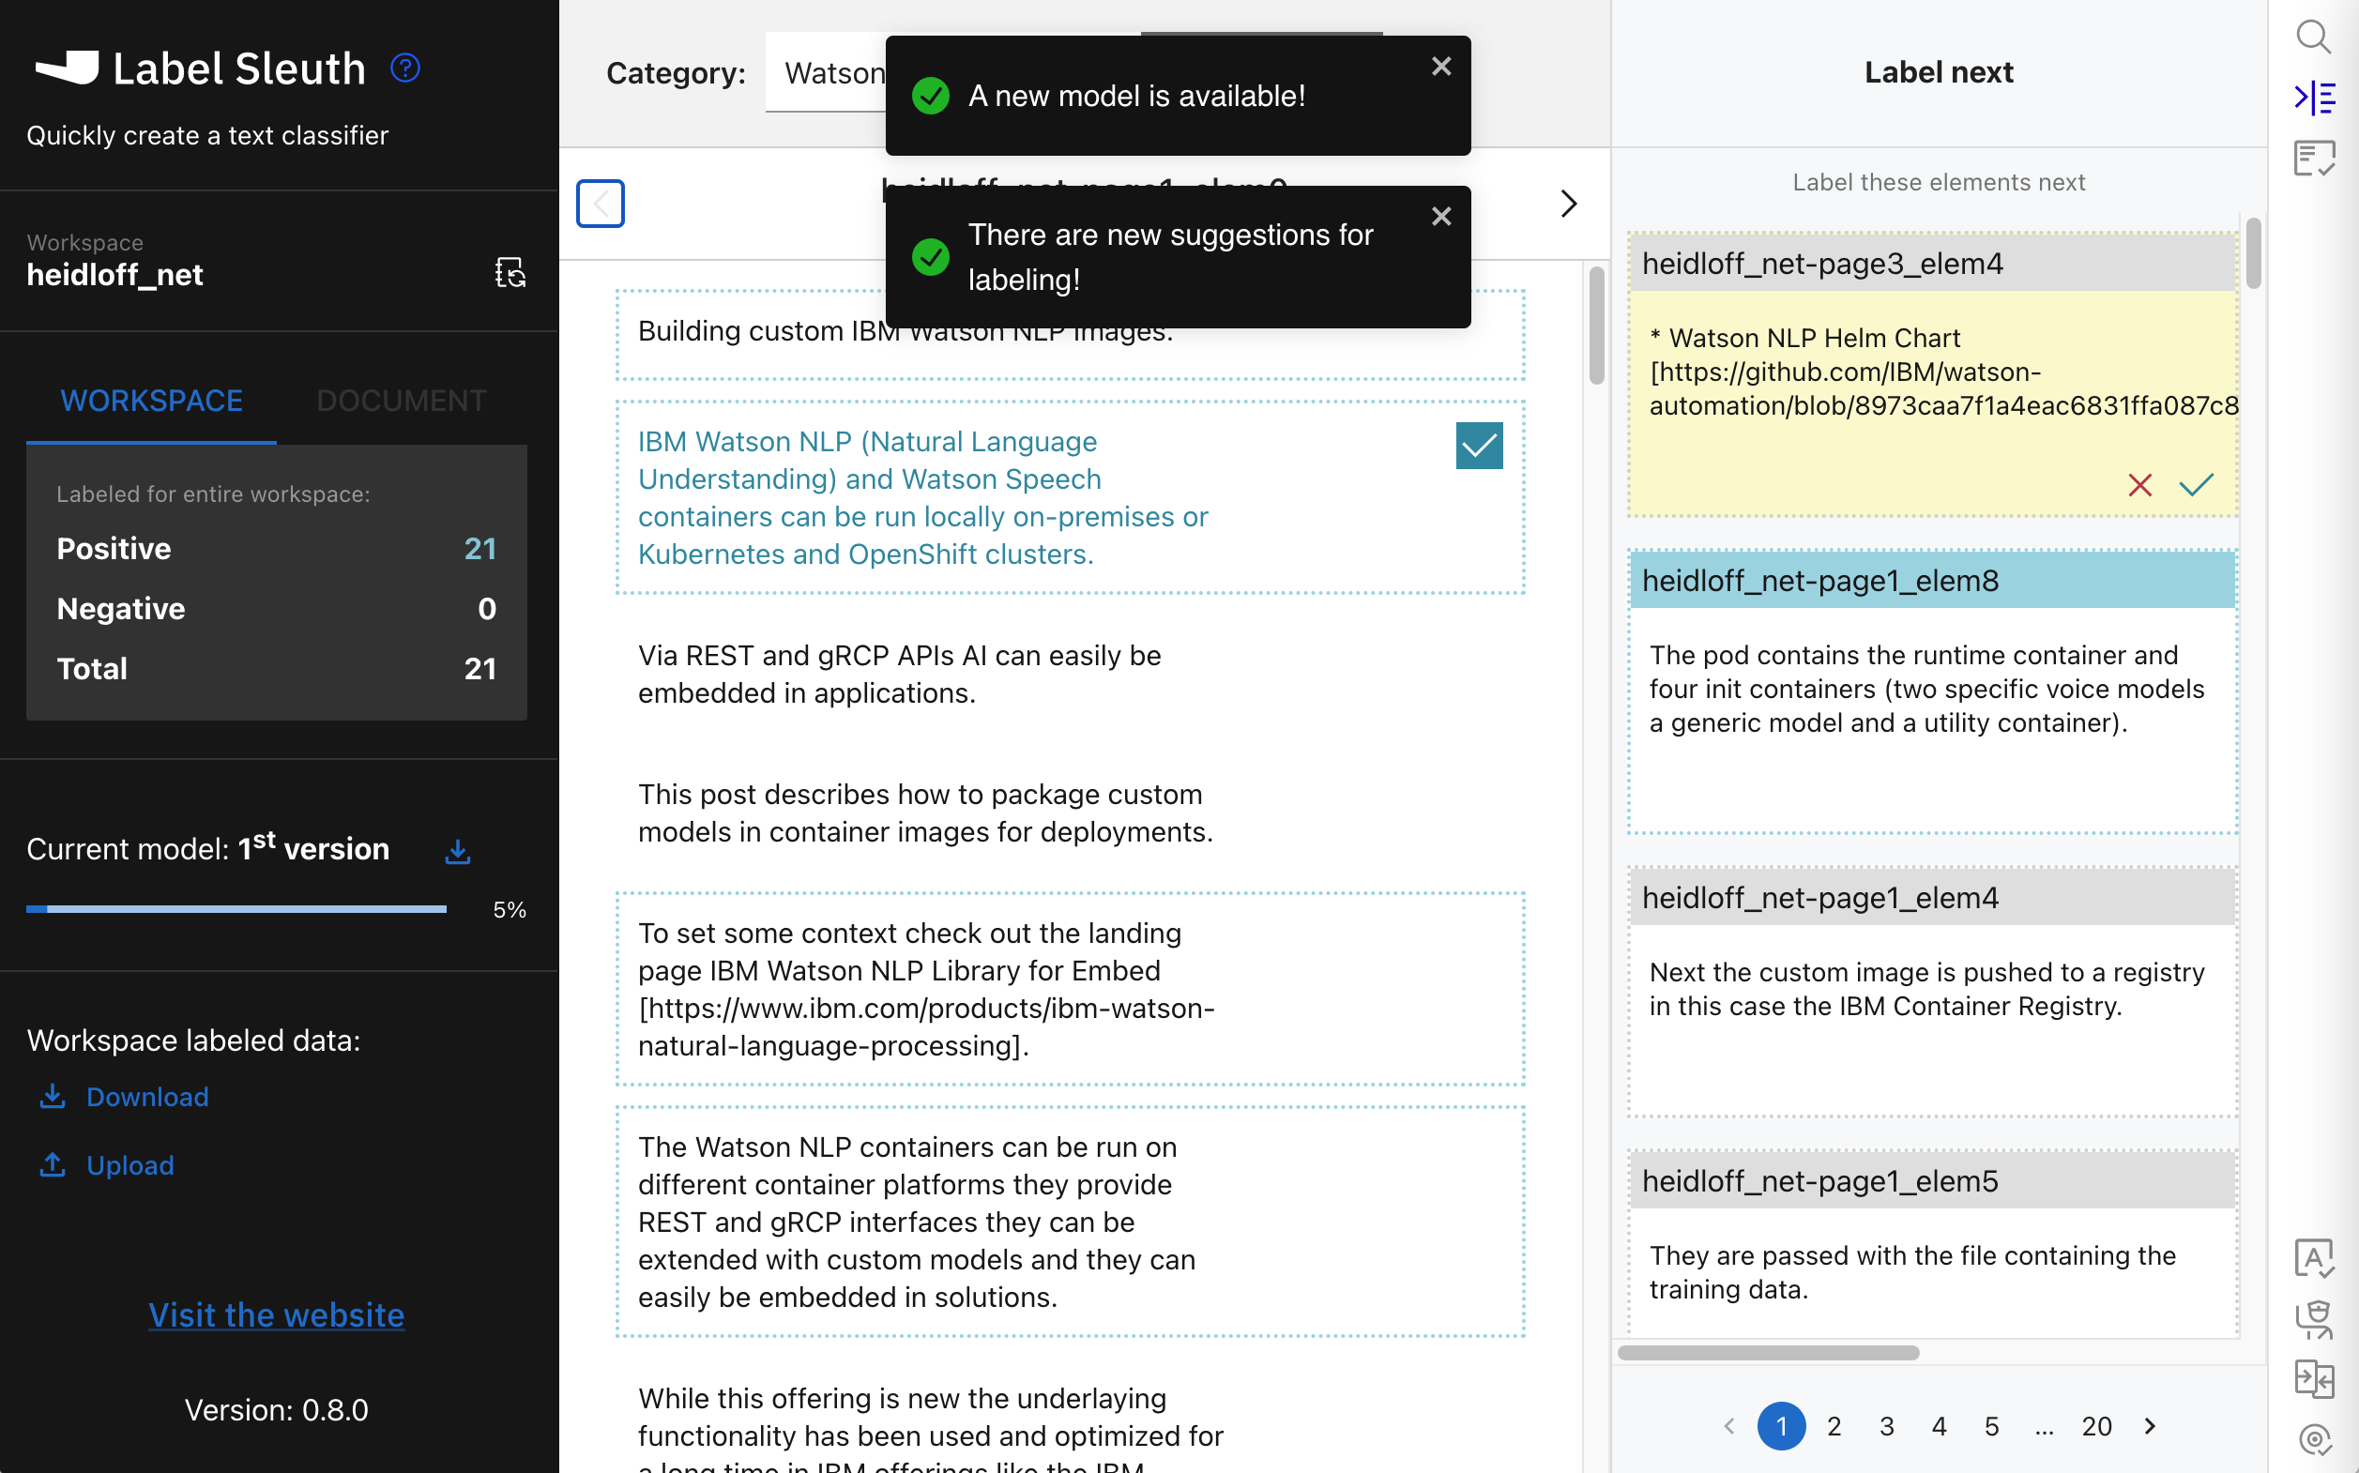Go to next document arrow
The width and height of the screenshot is (2359, 1473).
click(1568, 204)
